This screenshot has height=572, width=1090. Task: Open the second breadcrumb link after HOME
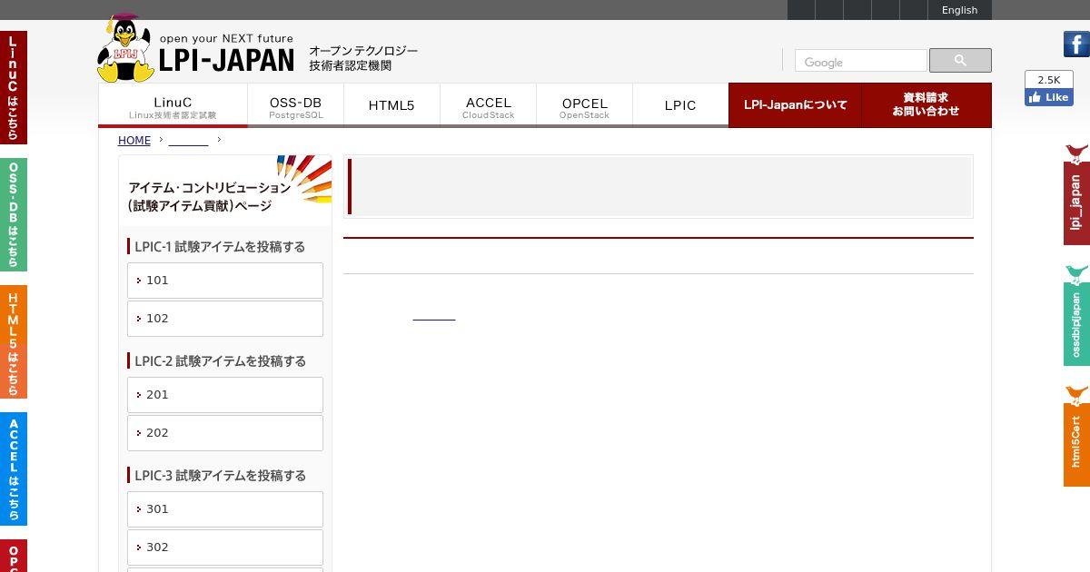coord(188,140)
